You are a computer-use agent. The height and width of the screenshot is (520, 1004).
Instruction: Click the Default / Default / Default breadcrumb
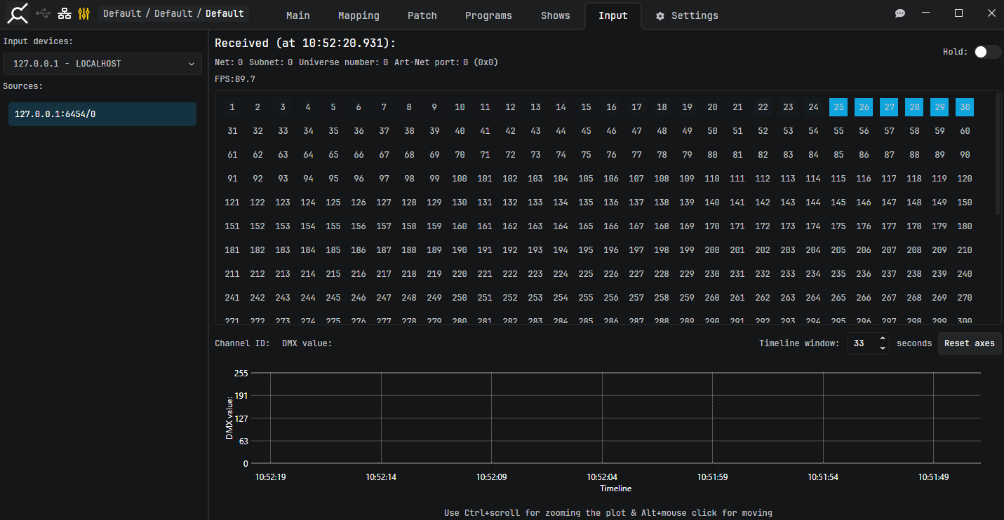pos(173,13)
